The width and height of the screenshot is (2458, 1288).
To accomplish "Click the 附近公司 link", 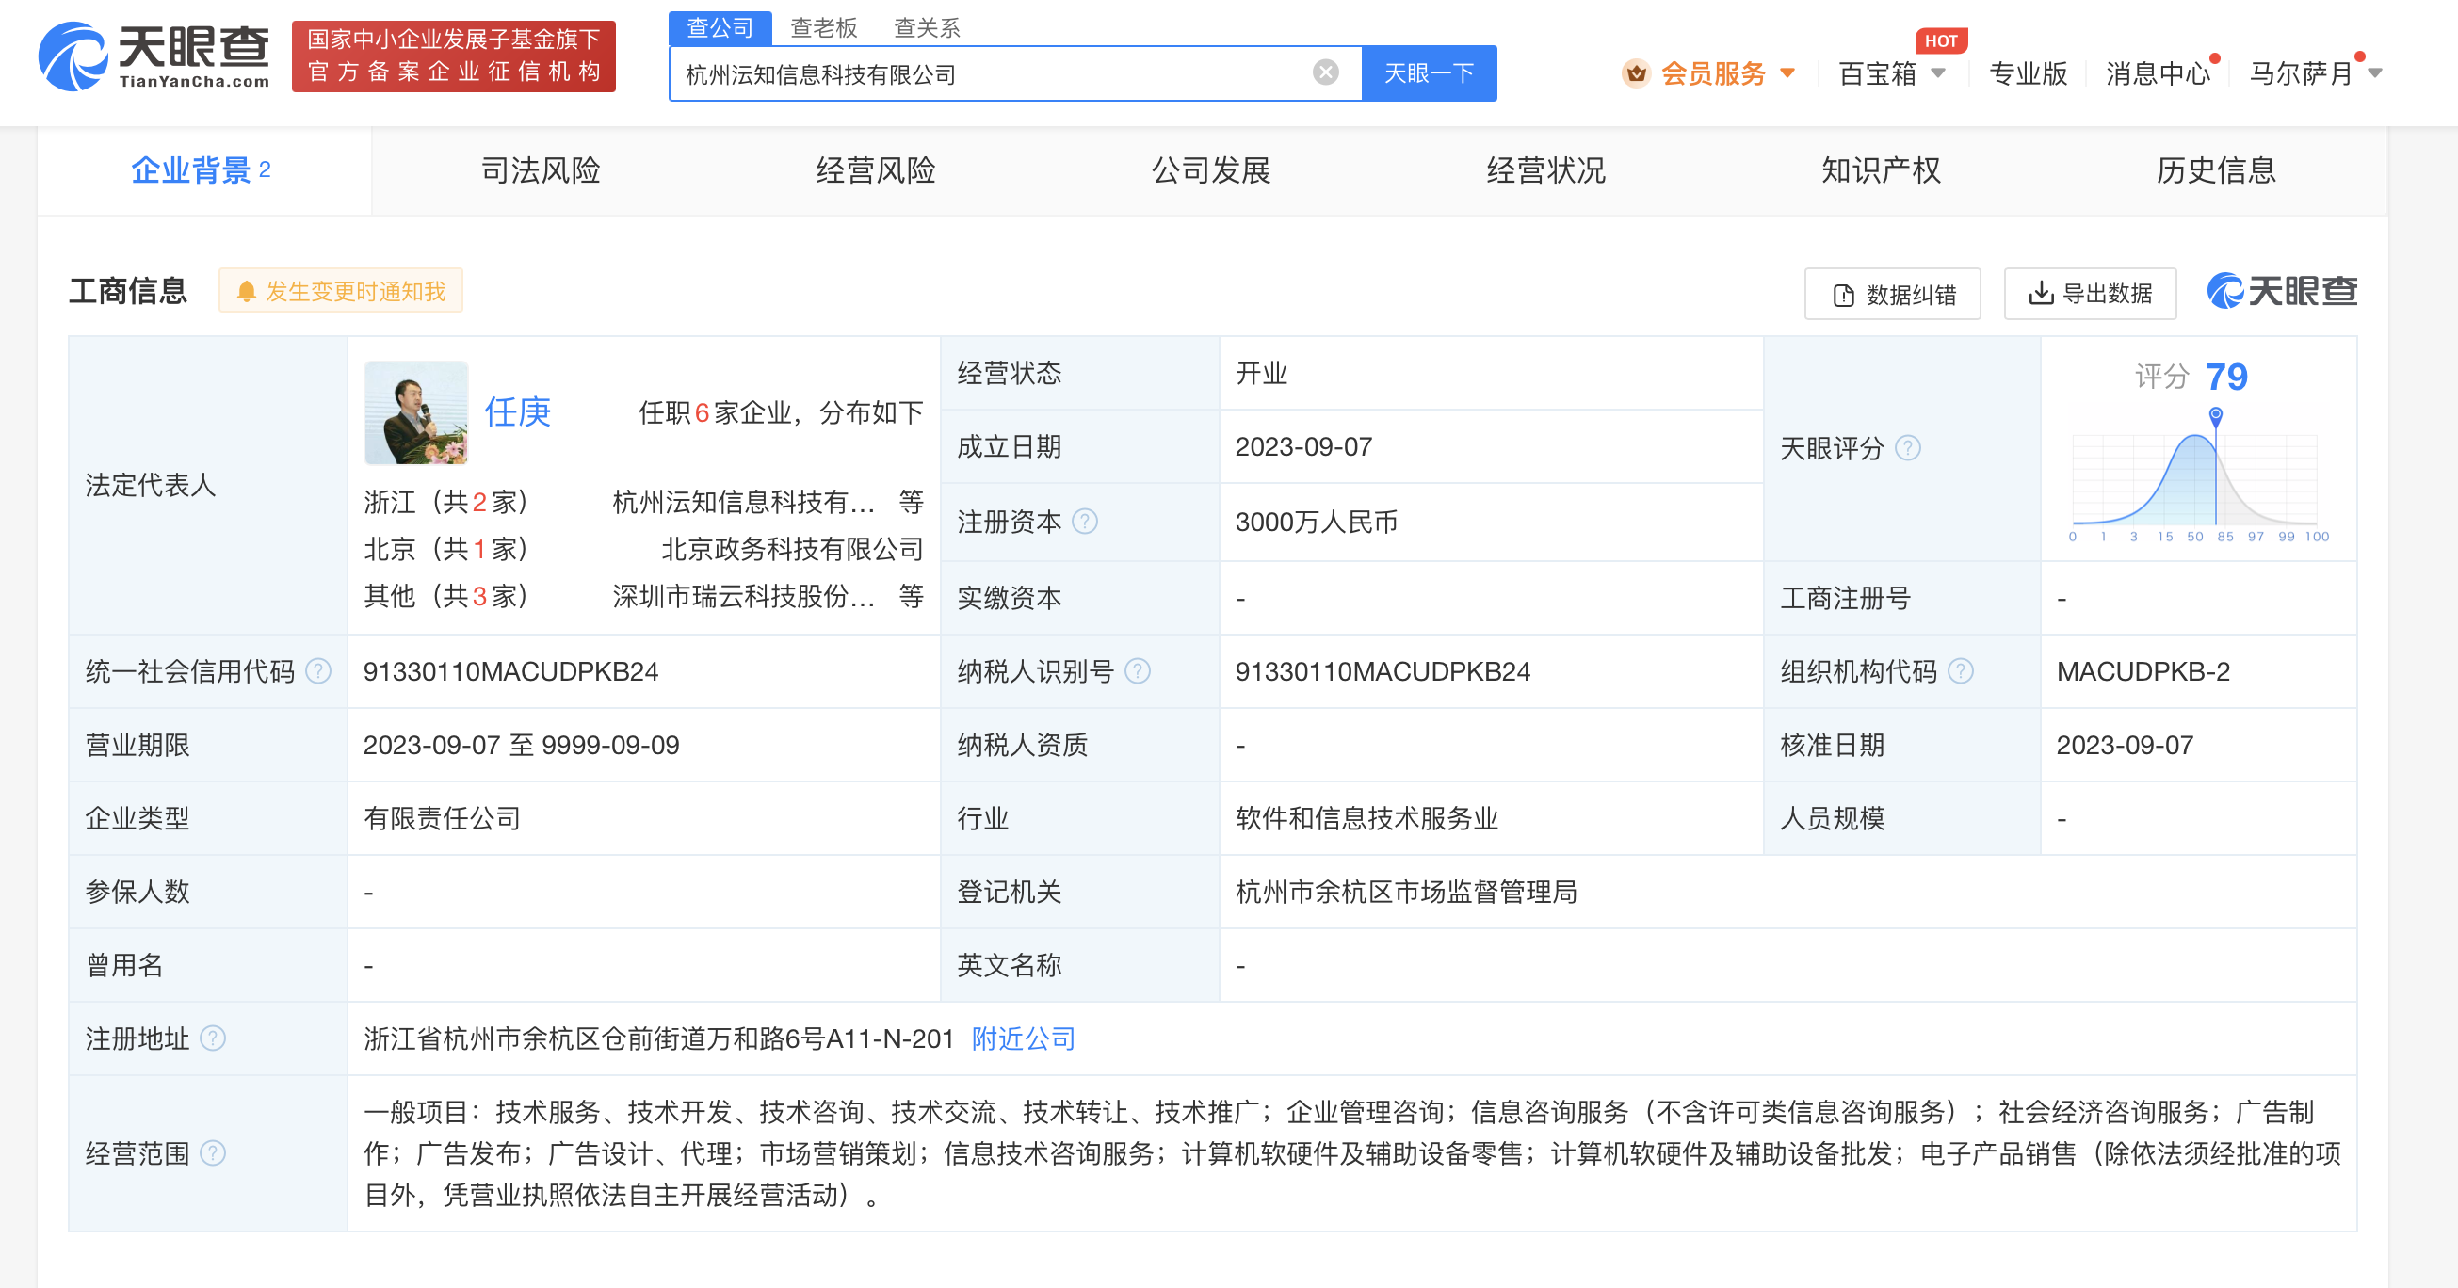I will 1023,1038.
